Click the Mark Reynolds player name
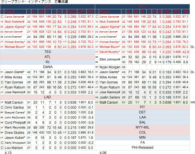 (15, 127)
